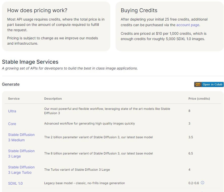This screenshot has height=192, width=224.
Task: Click the 0.2-0.6 price for SDXL 1.0
Action: tap(194, 183)
